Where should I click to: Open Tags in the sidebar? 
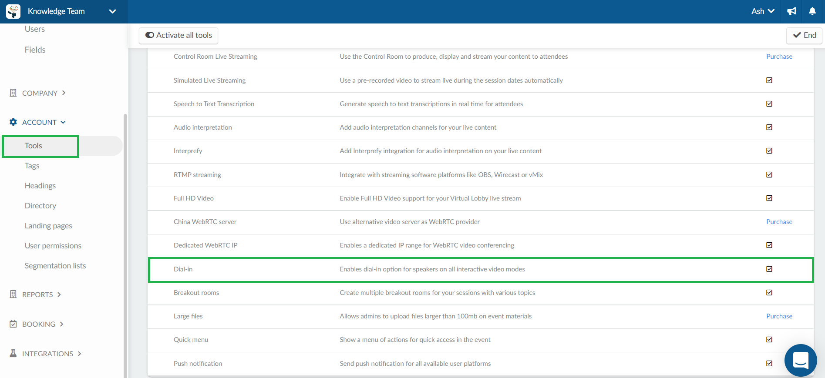32,166
